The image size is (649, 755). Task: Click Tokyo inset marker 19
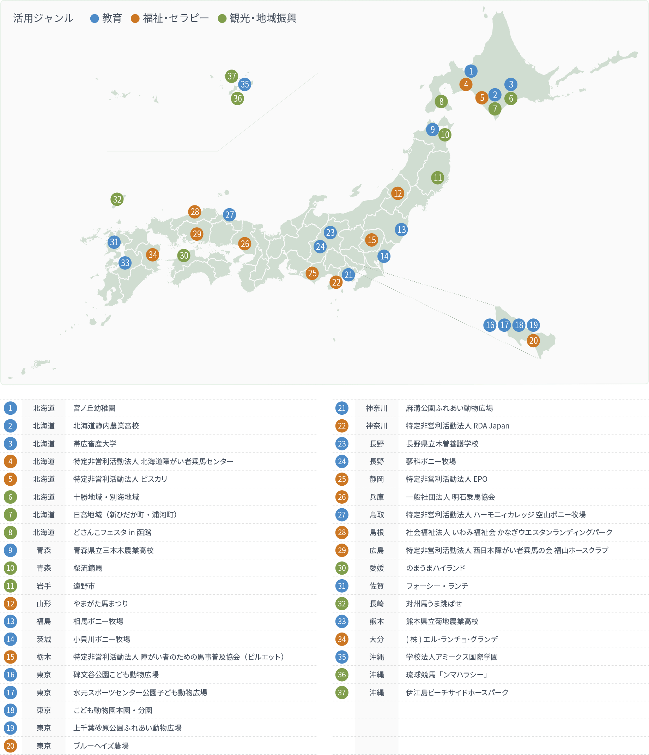(534, 325)
